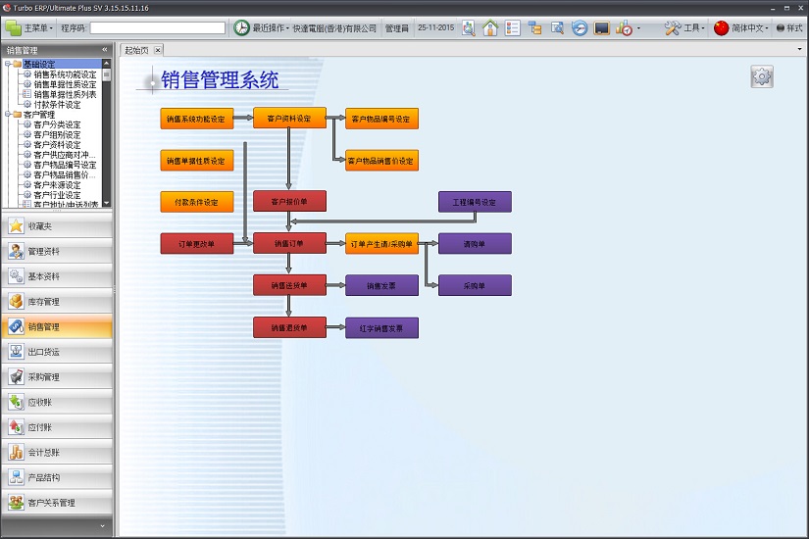Click the 样式 style button
This screenshot has width=809, height=539.
point(789,27)
